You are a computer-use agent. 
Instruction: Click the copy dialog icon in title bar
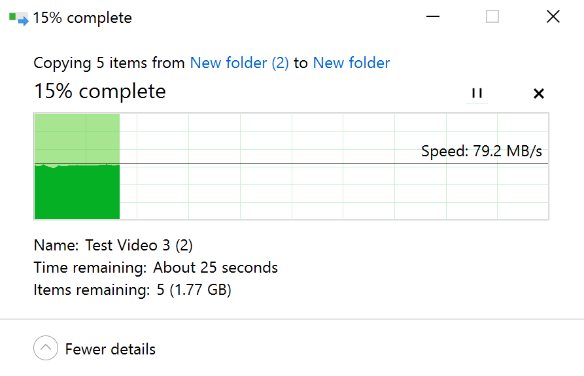(19, 18)
